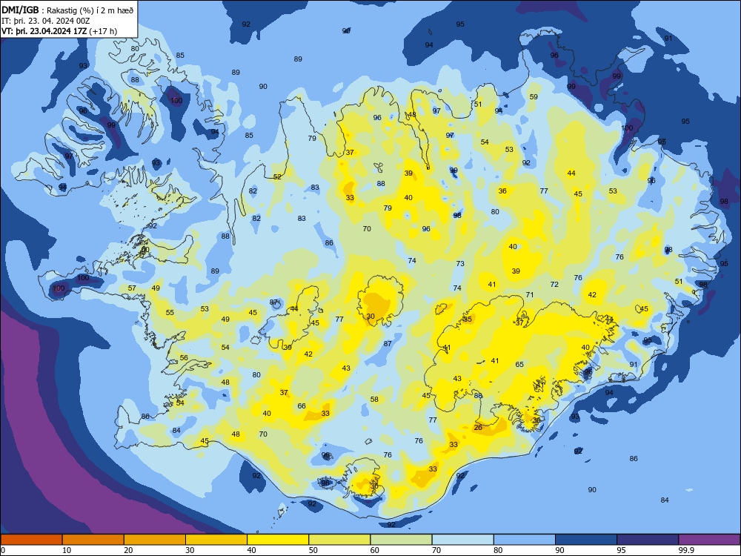Click the 95–99.9 navy legend swatch
741x556 pixels.
point(648,540)
